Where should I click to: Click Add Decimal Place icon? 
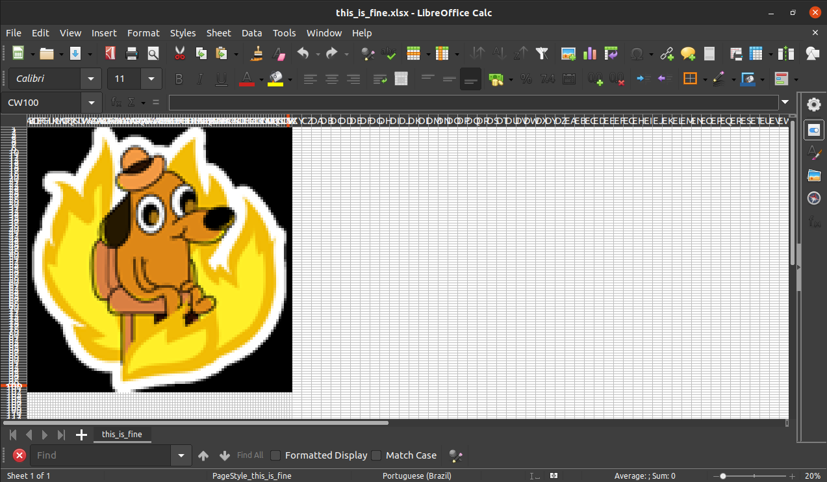[x=596, y=79]
